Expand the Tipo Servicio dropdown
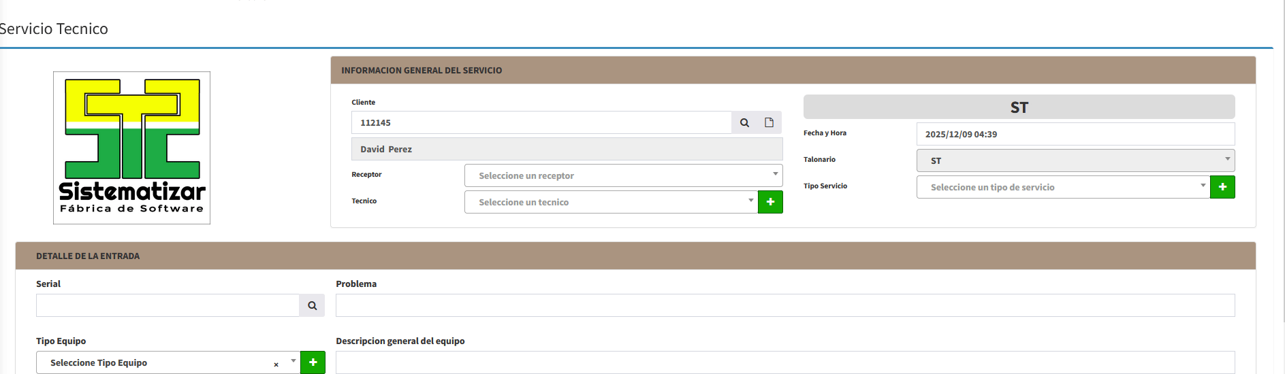The width and height of the screenshot is (1285, 374). coord(1062,187)
